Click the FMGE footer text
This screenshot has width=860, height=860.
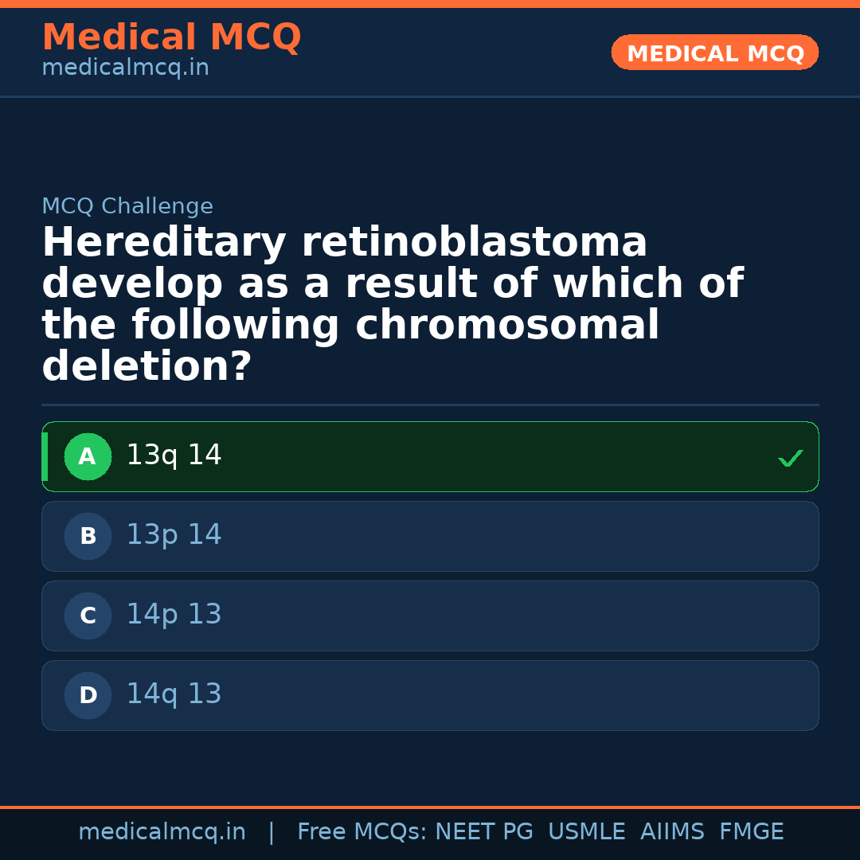coord(751,832)
